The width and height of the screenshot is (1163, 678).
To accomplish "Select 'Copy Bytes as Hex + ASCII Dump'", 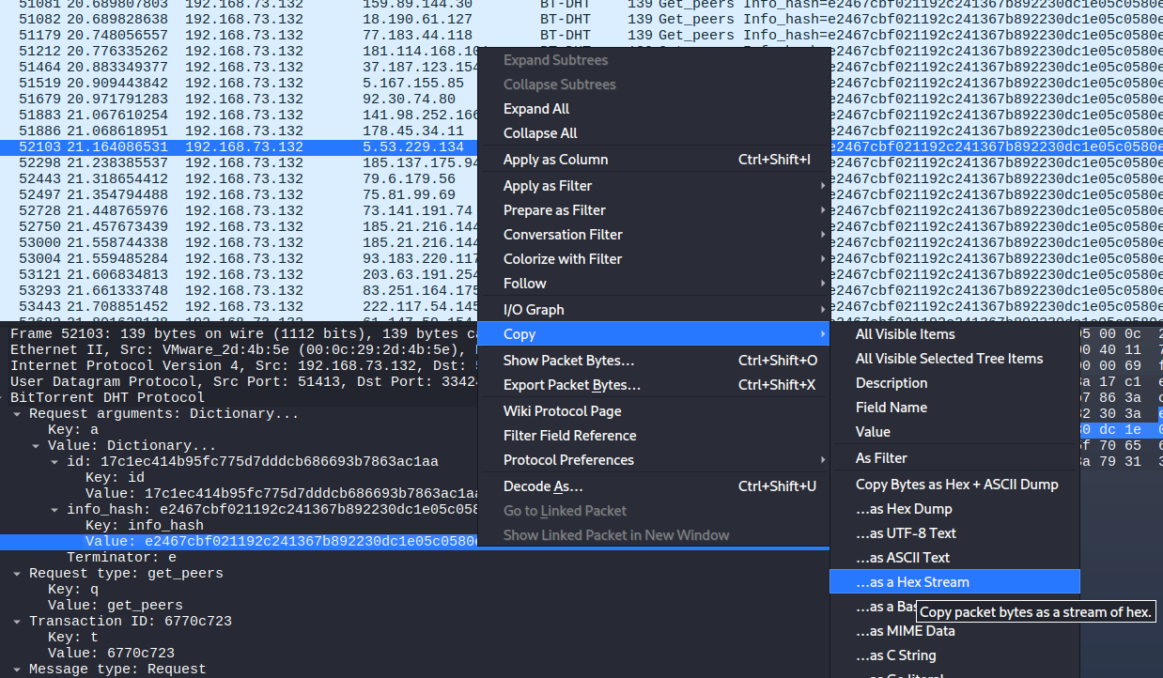I will pos(954,485).
